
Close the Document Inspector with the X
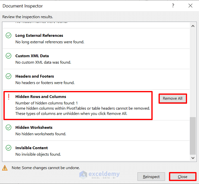[x=190, y=6]
